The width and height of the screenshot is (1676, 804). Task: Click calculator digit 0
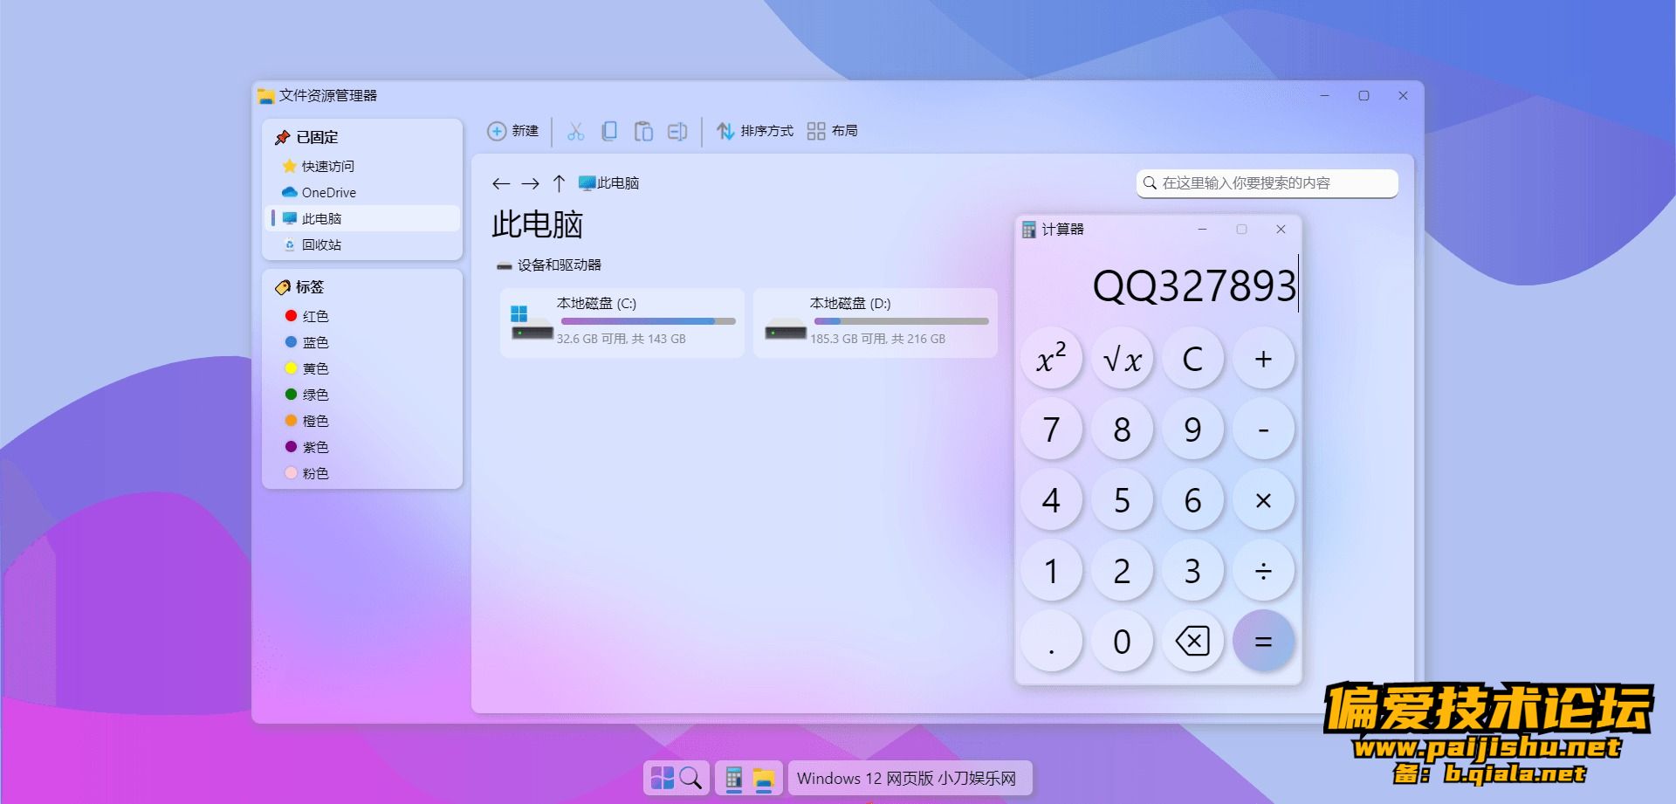(x=1122, y=642)
